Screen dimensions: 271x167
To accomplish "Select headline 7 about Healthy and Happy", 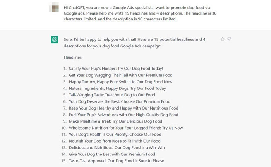I will [x=123, y=108].
